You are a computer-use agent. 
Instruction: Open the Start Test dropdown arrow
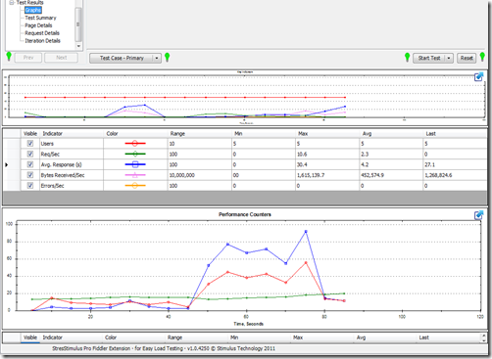coord(449,58)
